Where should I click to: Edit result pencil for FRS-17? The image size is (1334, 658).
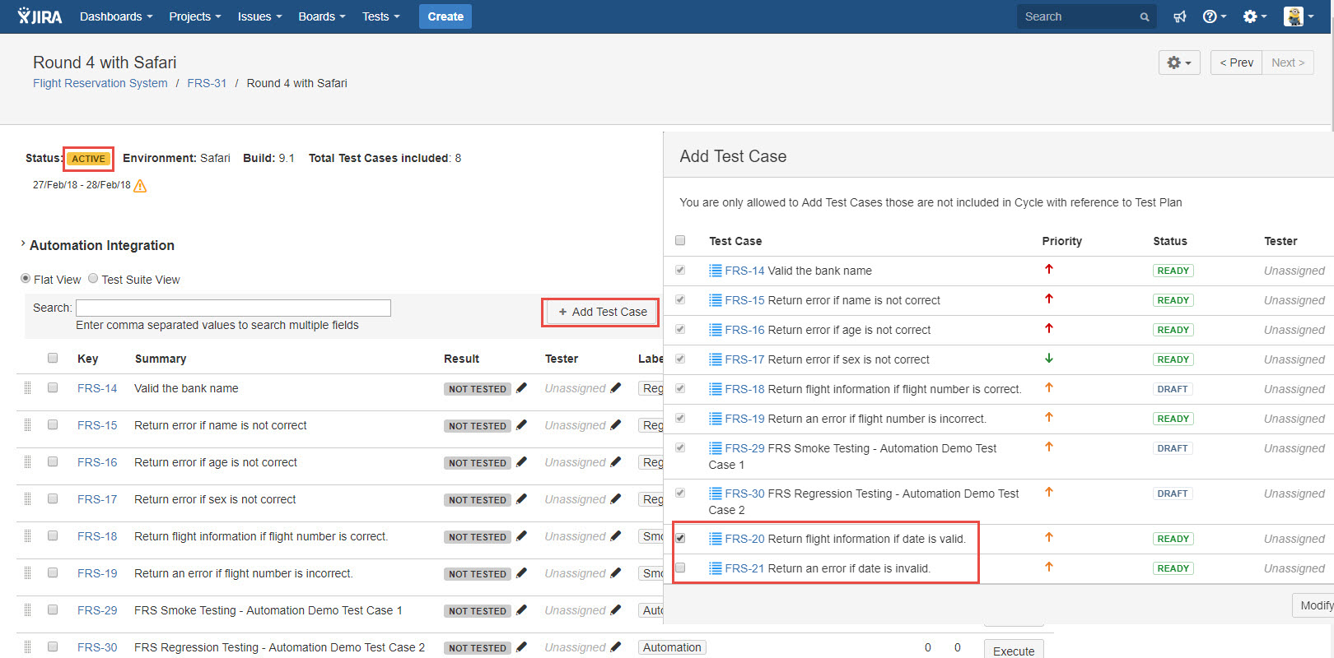pos(521,499)
